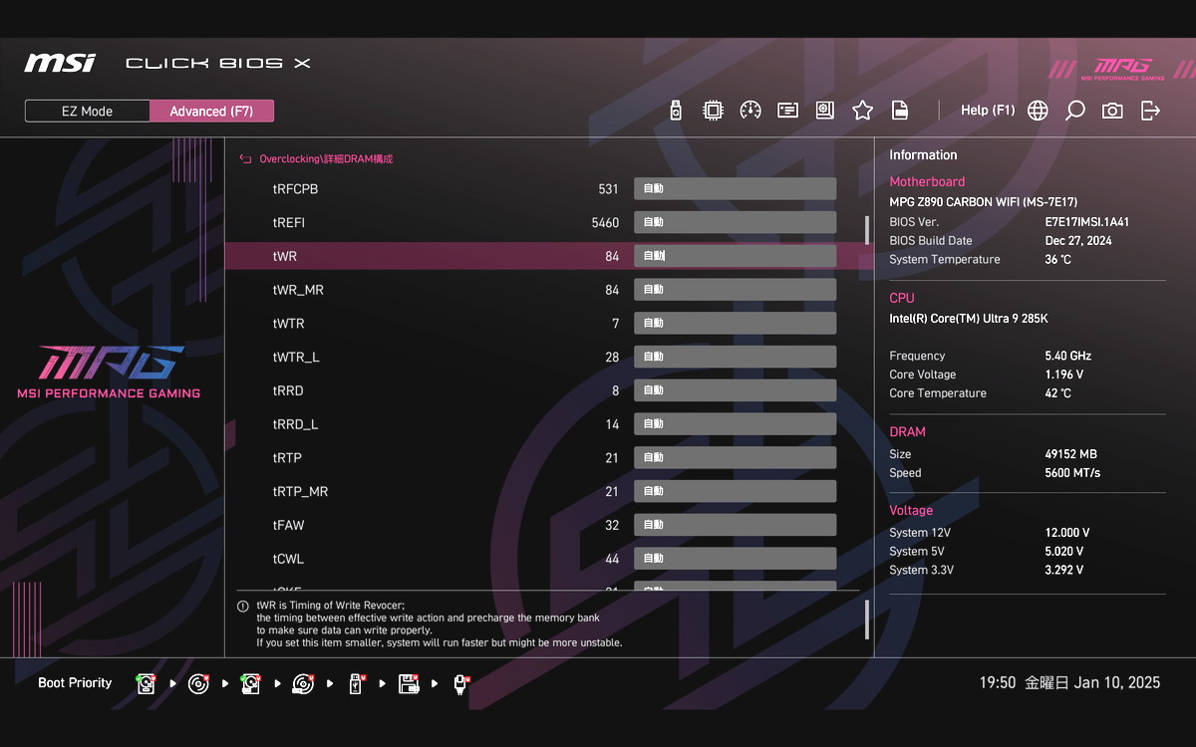The image size is (1196, 747).
Task: Select the USB hard disk boot device
Action: [x=251, y=683]
